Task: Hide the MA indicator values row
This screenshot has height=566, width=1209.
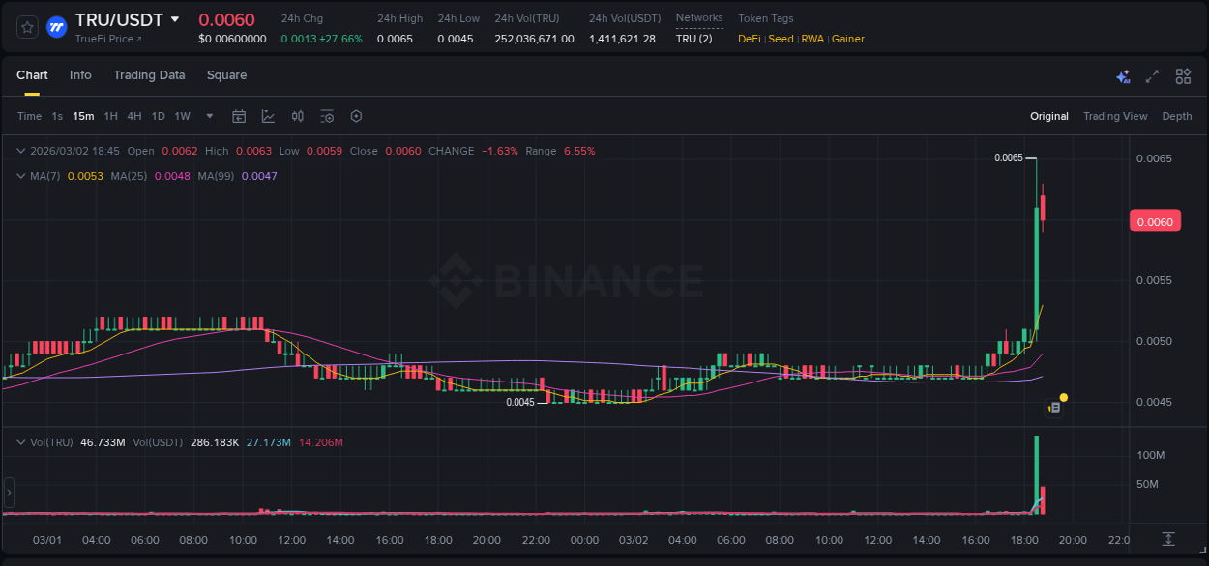Action: click(21, 176)
